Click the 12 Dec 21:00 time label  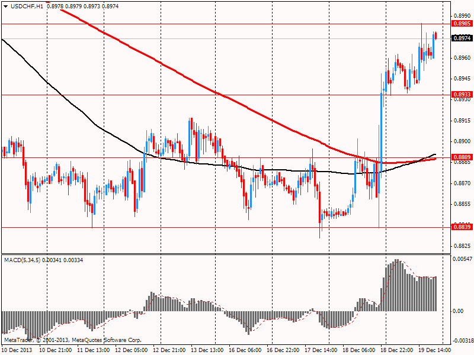[169, 350]
